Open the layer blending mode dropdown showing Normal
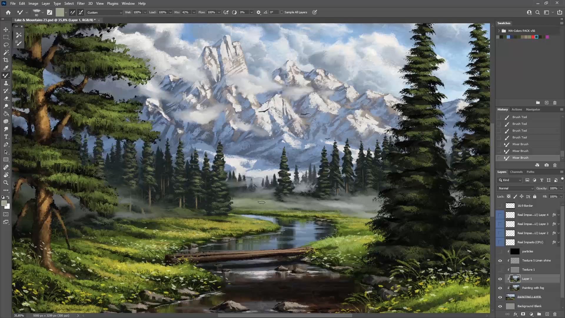Screen dimensions: 565x318 [x=515, y=188]
